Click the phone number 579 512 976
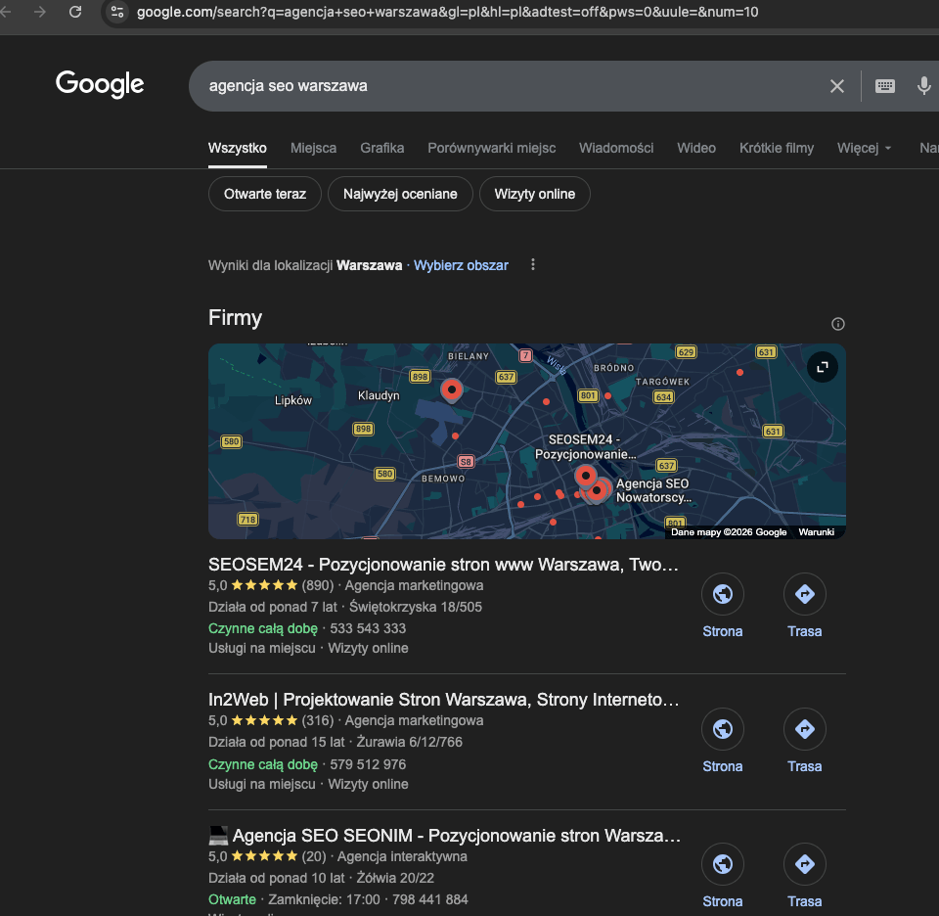 click(x=368, y=764)
